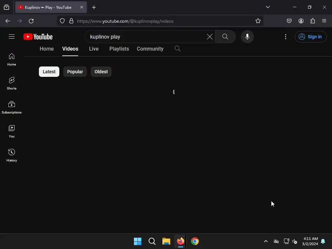Screen dimensions: 332x249
Task: Go forward in browser history
Action: (19, 21)
